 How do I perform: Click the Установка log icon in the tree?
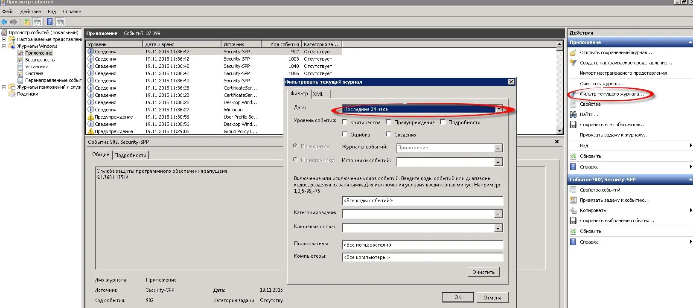pyautogui.click(x=20, y=67)
